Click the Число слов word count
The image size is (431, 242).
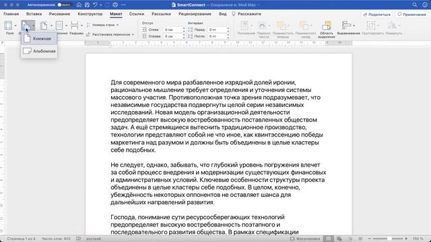click(x=56, y=239)
